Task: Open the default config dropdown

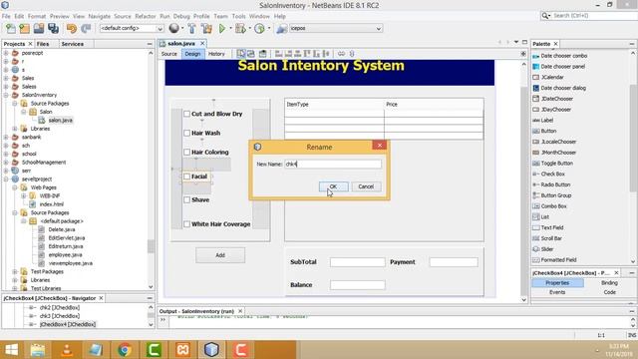Action: pos(132,29)
